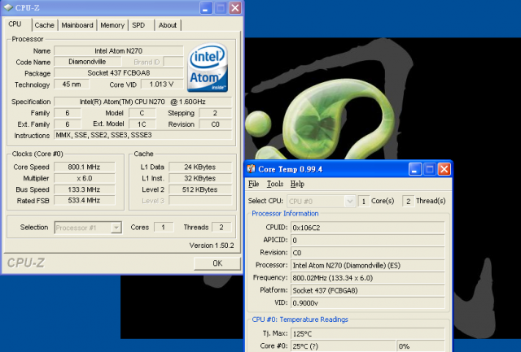This screenshot has width=521, height=352.
Task: Click the Version 1.50.2 label in CPU-Z
Action: [212, 246]
